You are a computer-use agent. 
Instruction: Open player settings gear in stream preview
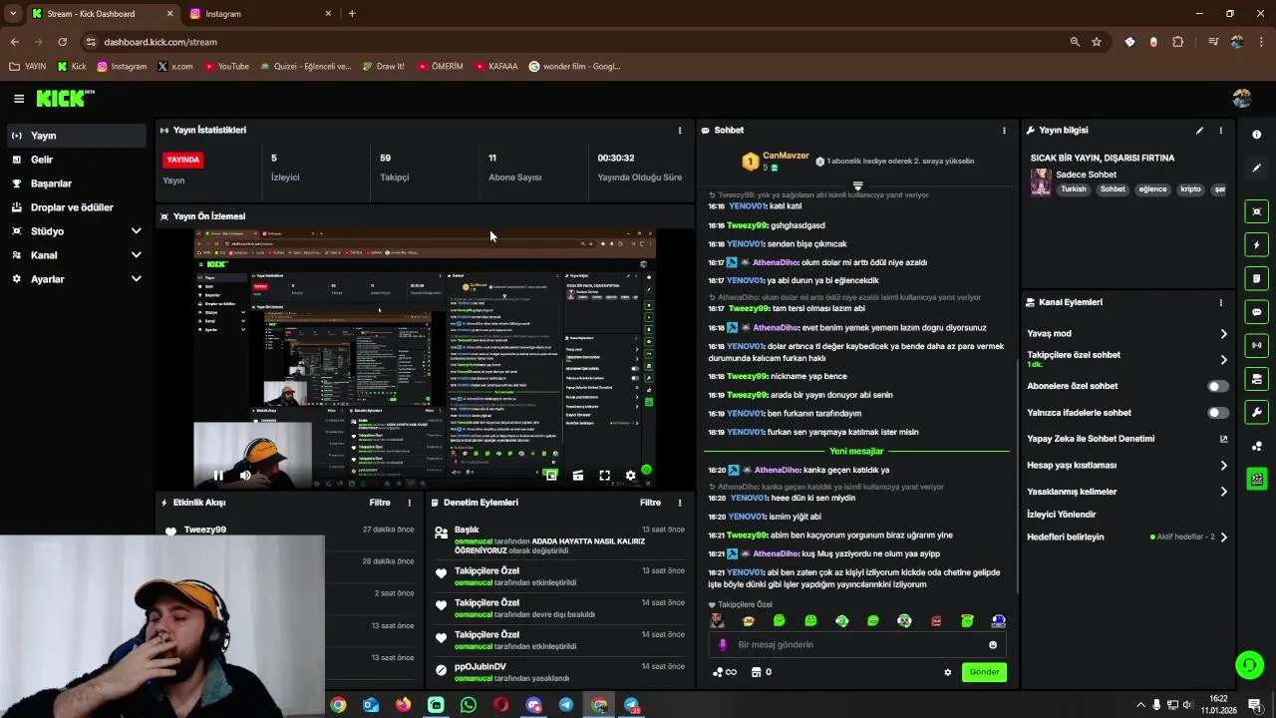[630, 476]
